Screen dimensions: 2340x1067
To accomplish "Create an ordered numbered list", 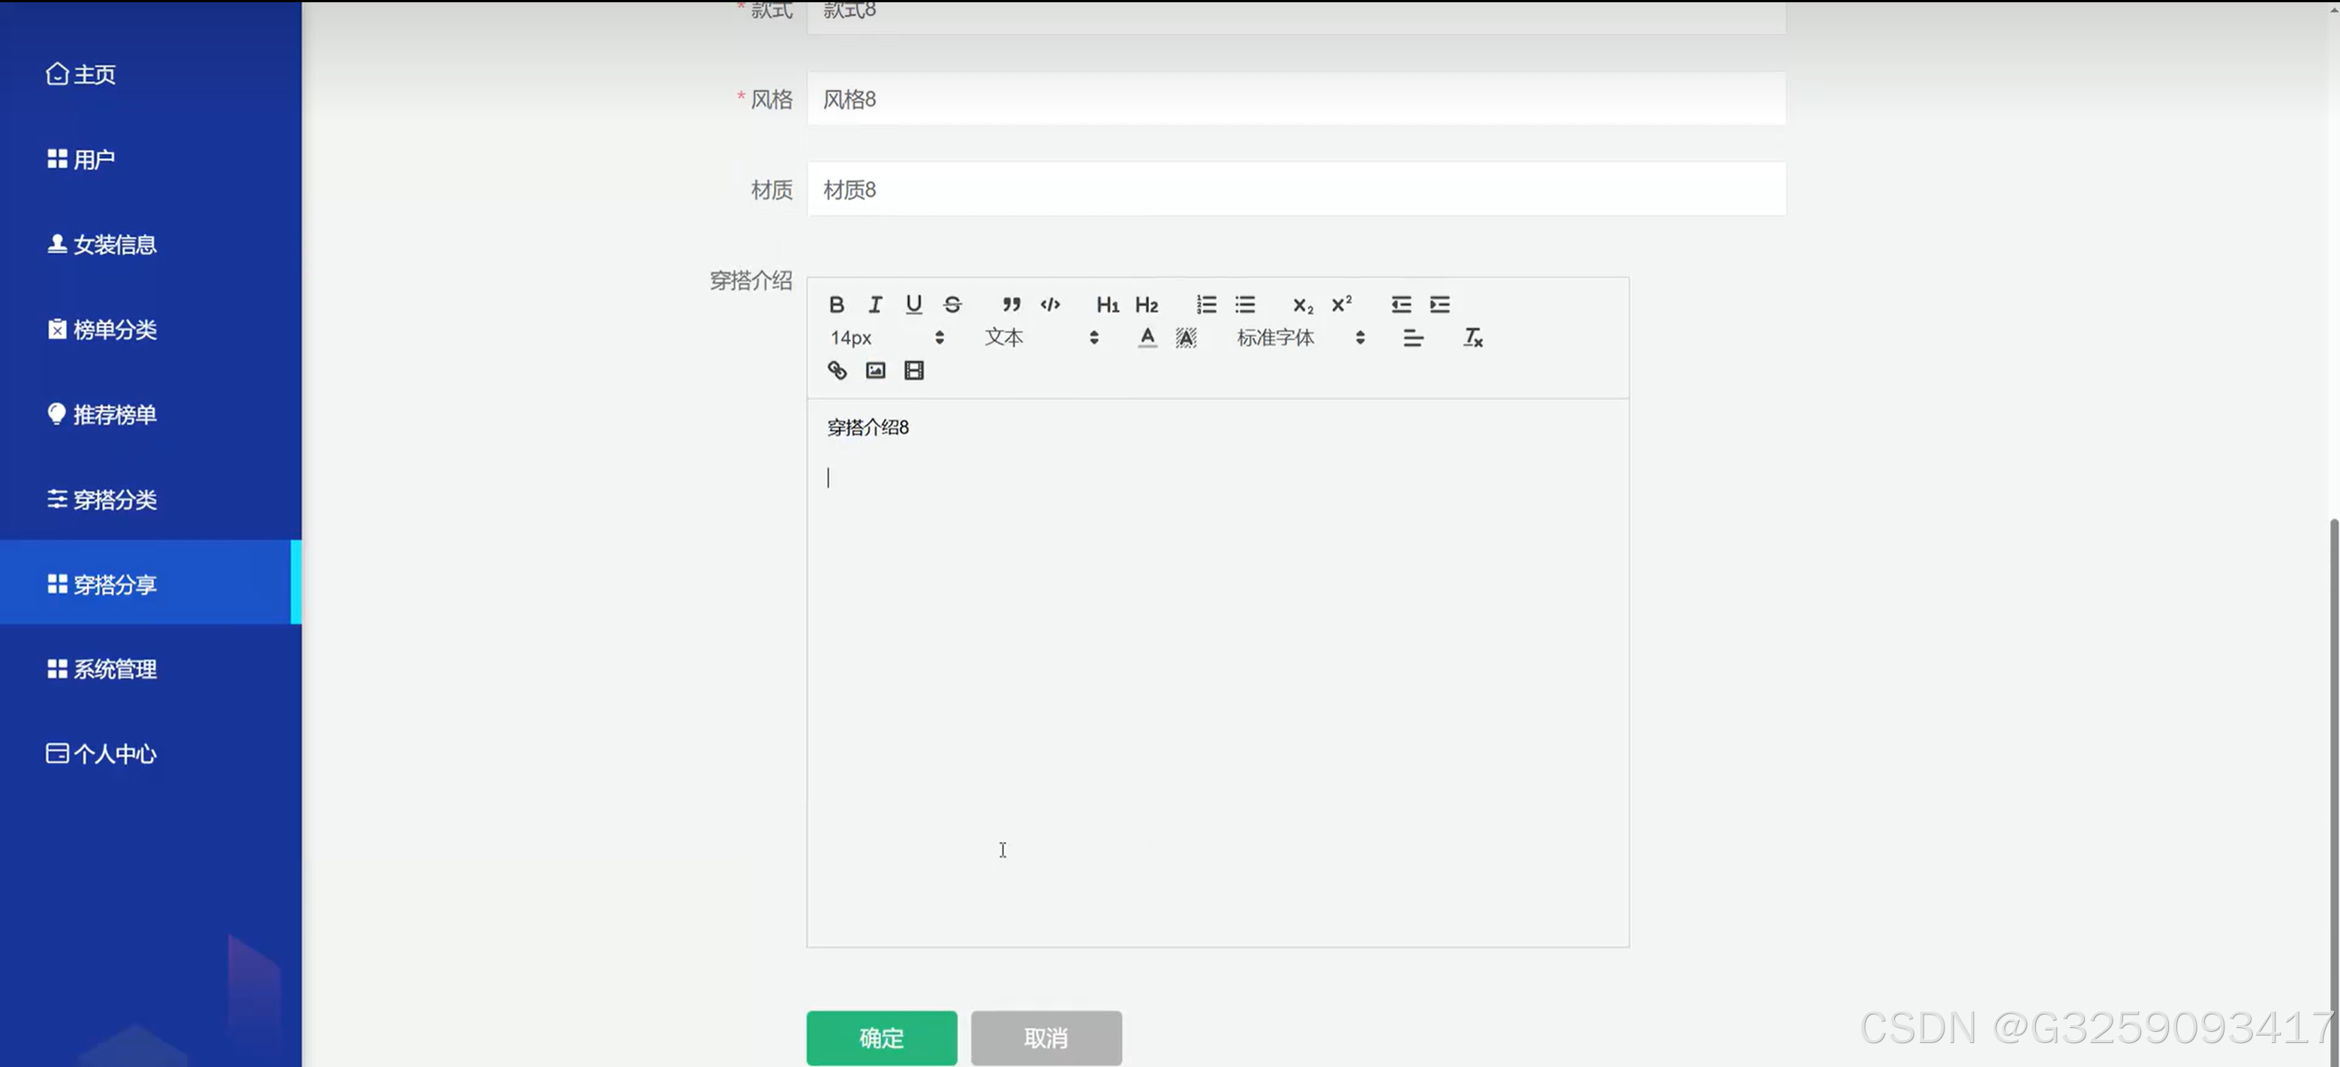I will [x=1206, y=304].
